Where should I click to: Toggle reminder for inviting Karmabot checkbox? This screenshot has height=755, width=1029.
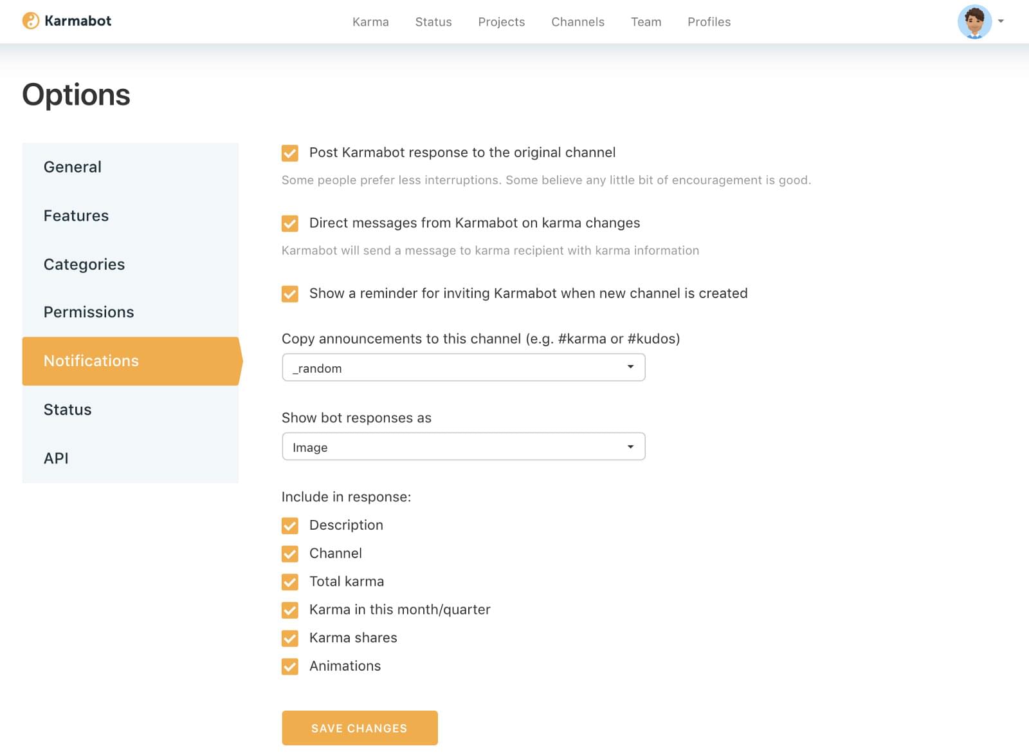[x=290, y=294]
